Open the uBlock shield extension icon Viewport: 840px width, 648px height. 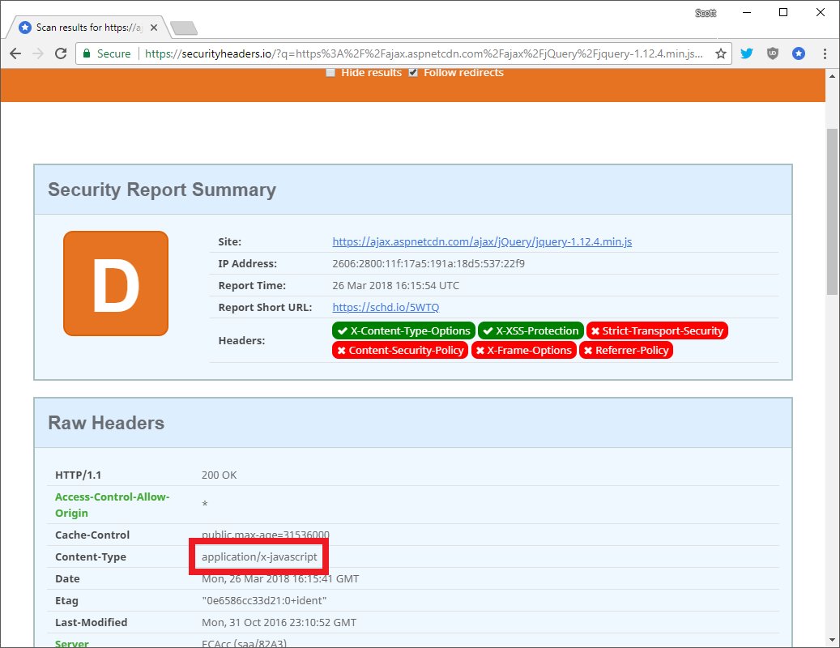(x=773, y=53)
